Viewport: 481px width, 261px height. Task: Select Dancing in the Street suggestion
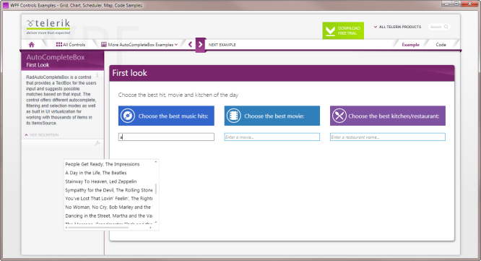109,216
